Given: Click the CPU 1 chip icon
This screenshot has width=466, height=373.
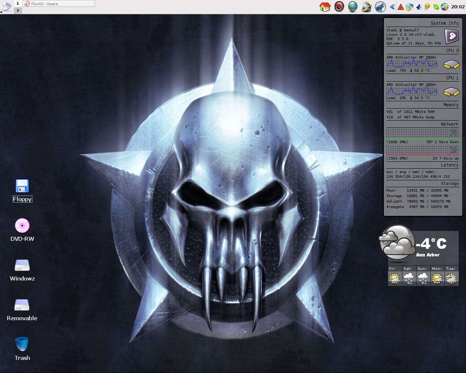Looking at the screenshot, I should pyautogui.click(x=451, y=92).
